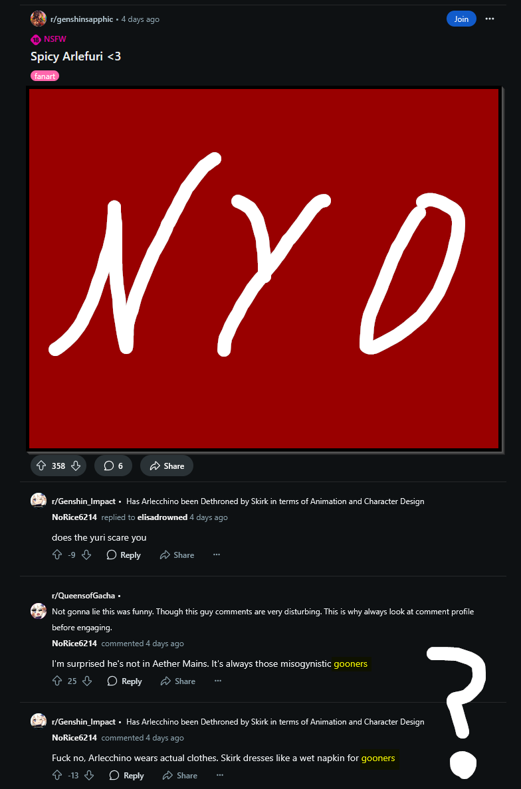Open the post's 6 comments

113,466
